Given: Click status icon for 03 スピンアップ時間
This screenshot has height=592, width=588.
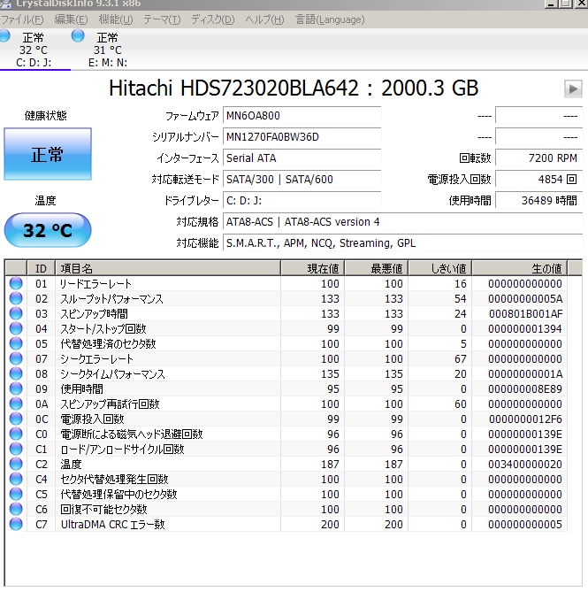Looking at the screenshot, I should pos(16,313).
